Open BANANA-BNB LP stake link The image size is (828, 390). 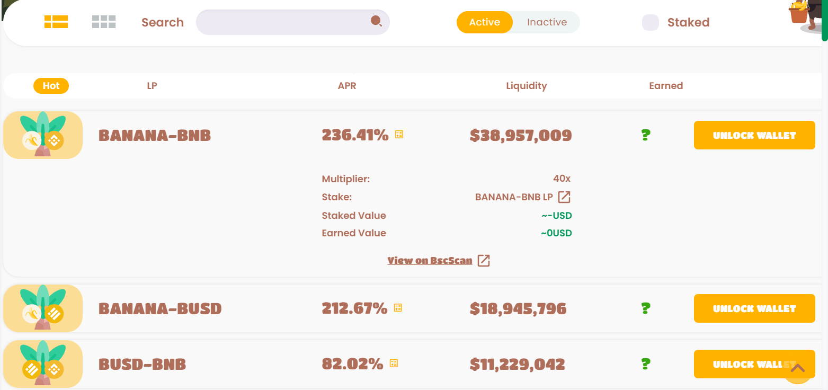pyautogui.click(x=514, y=197)
